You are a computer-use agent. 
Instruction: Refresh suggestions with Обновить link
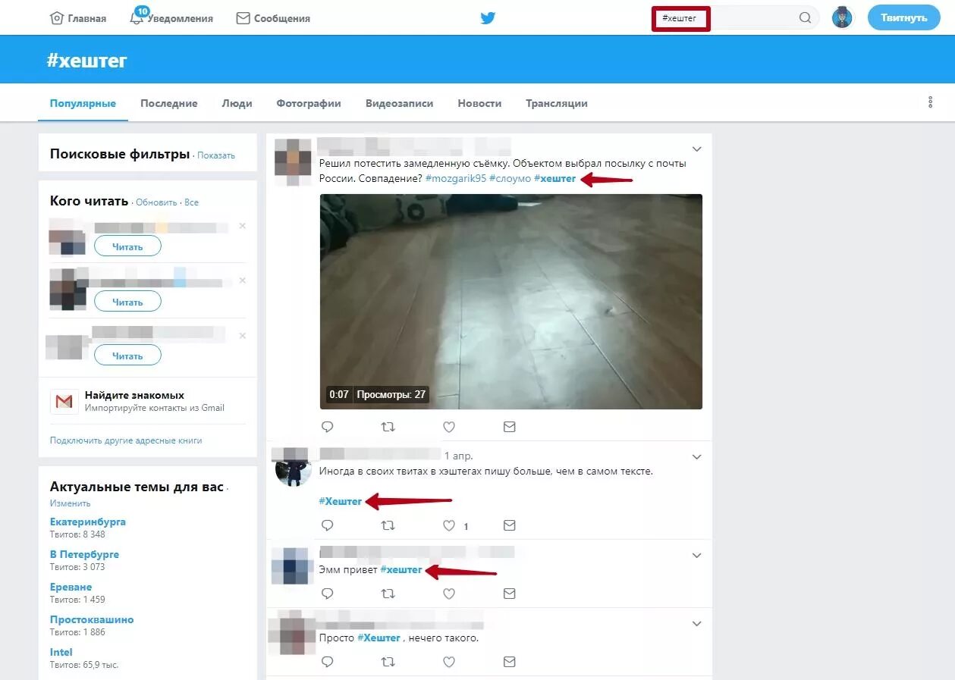point(156,202)
